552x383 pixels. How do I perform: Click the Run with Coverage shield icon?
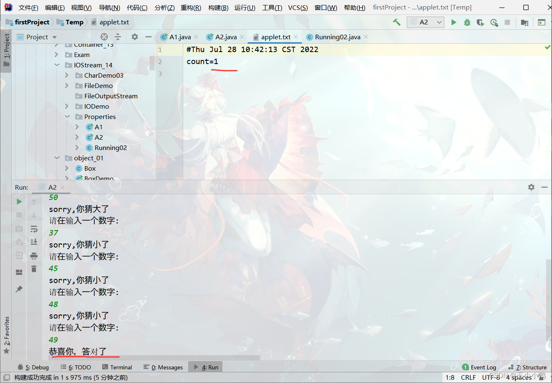[x=480, y=22]
